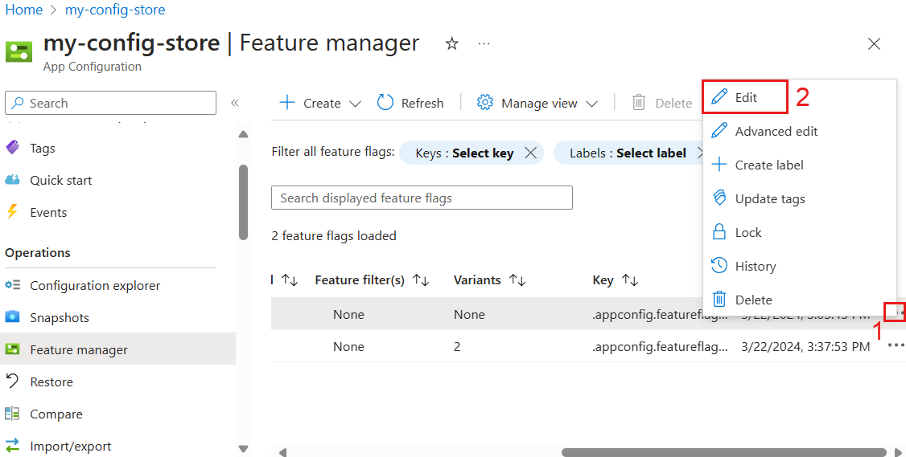Open Events lightning bolt item

47,212
